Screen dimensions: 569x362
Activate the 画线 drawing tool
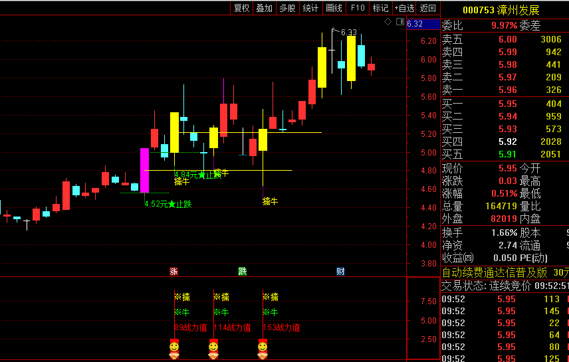click(x=334, y=8)
